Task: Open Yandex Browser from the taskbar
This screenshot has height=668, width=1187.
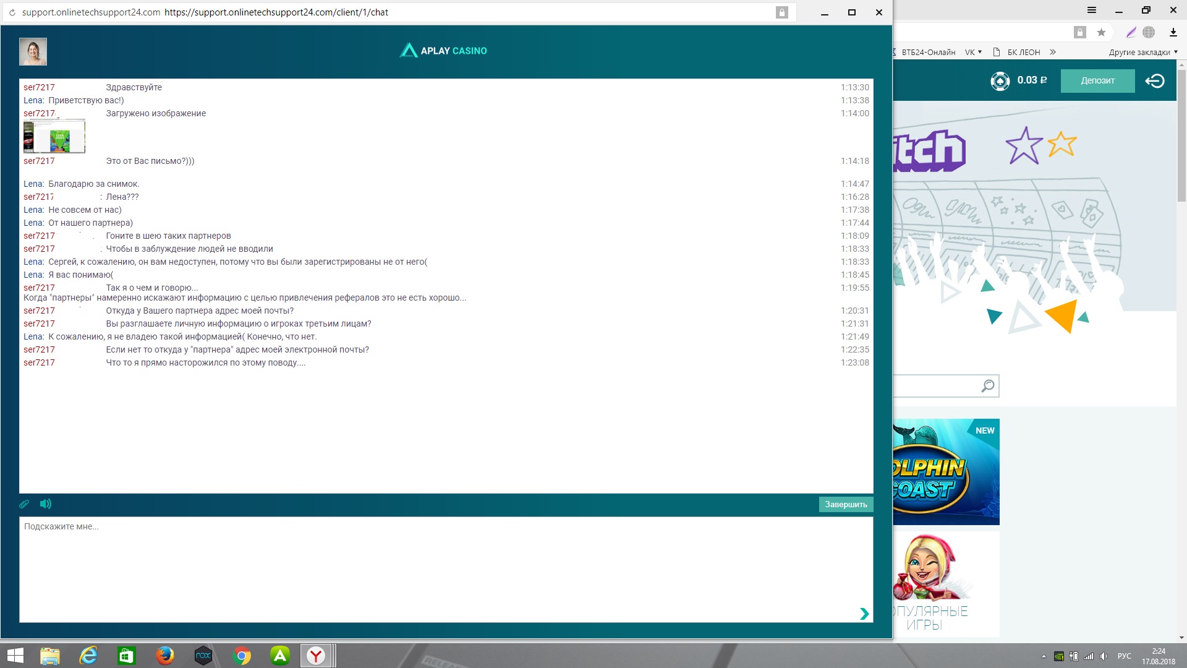Action: click(x=316, y=656)
